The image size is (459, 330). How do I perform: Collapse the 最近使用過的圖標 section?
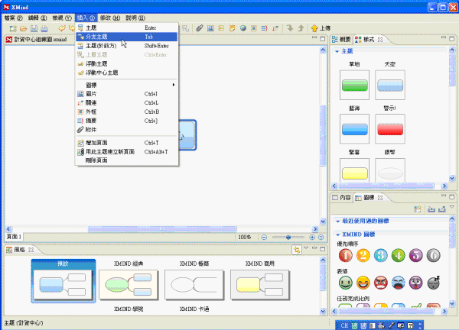338,222
